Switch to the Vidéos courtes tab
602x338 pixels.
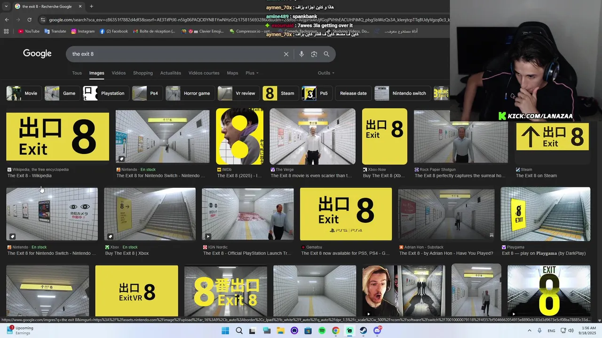point(204,73)
